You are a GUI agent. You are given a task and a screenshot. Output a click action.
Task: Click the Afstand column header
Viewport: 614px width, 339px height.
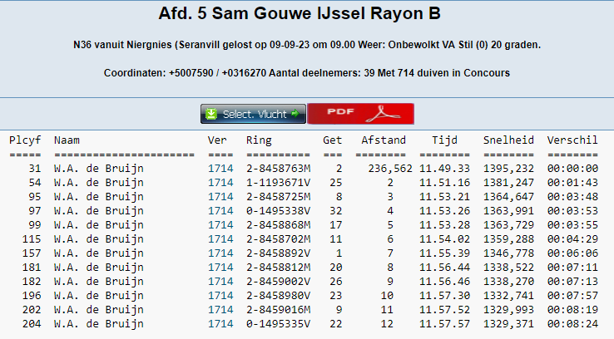(x=384, y=140)
